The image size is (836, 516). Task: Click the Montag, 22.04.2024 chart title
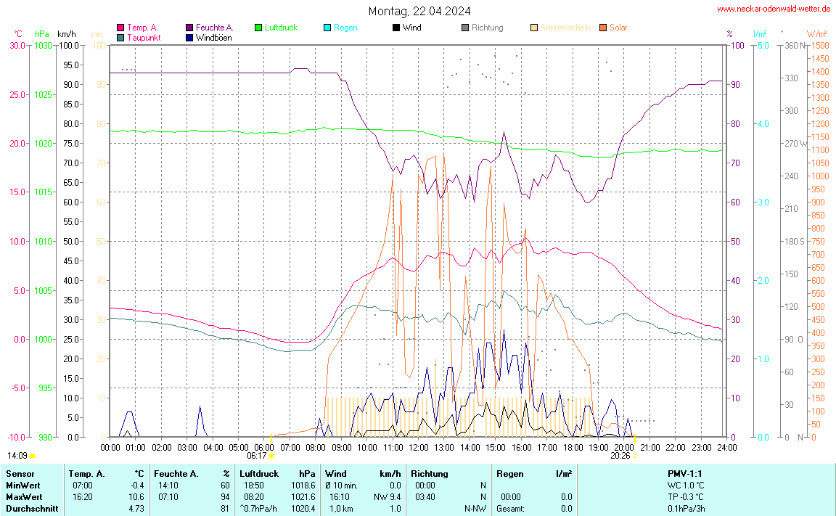coord(419,11)
